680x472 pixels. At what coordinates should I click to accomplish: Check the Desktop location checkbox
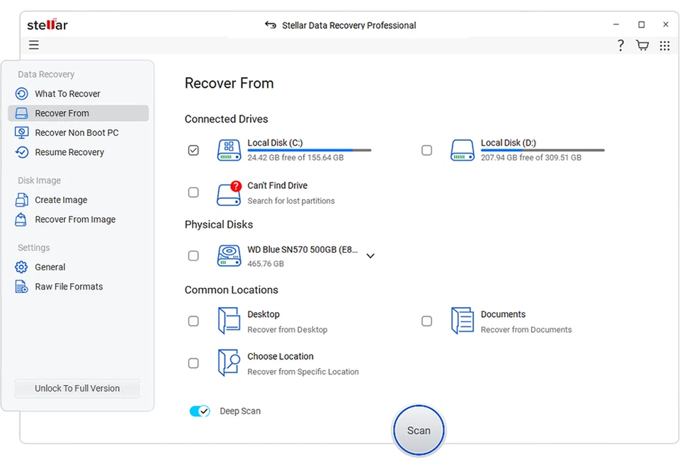(x=193, y=321)
